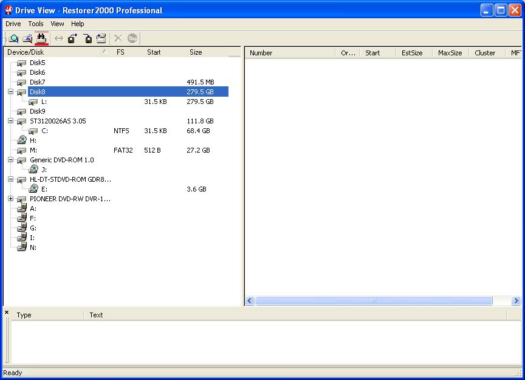
Task: Select the highlighted Disk8 row
Action: 128,92
